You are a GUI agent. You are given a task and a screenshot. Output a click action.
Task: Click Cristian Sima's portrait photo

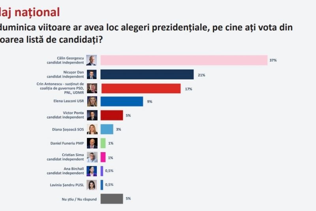pyautogui.click(x=92, y=157)
